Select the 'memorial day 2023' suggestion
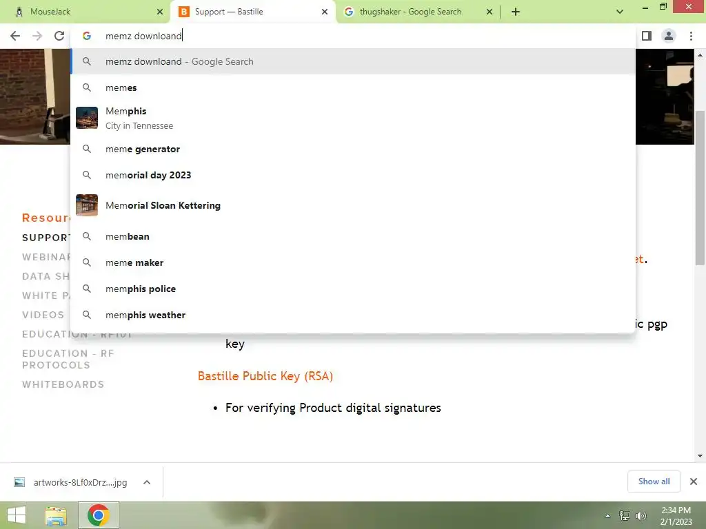706x529 pixels. [353, 175]
